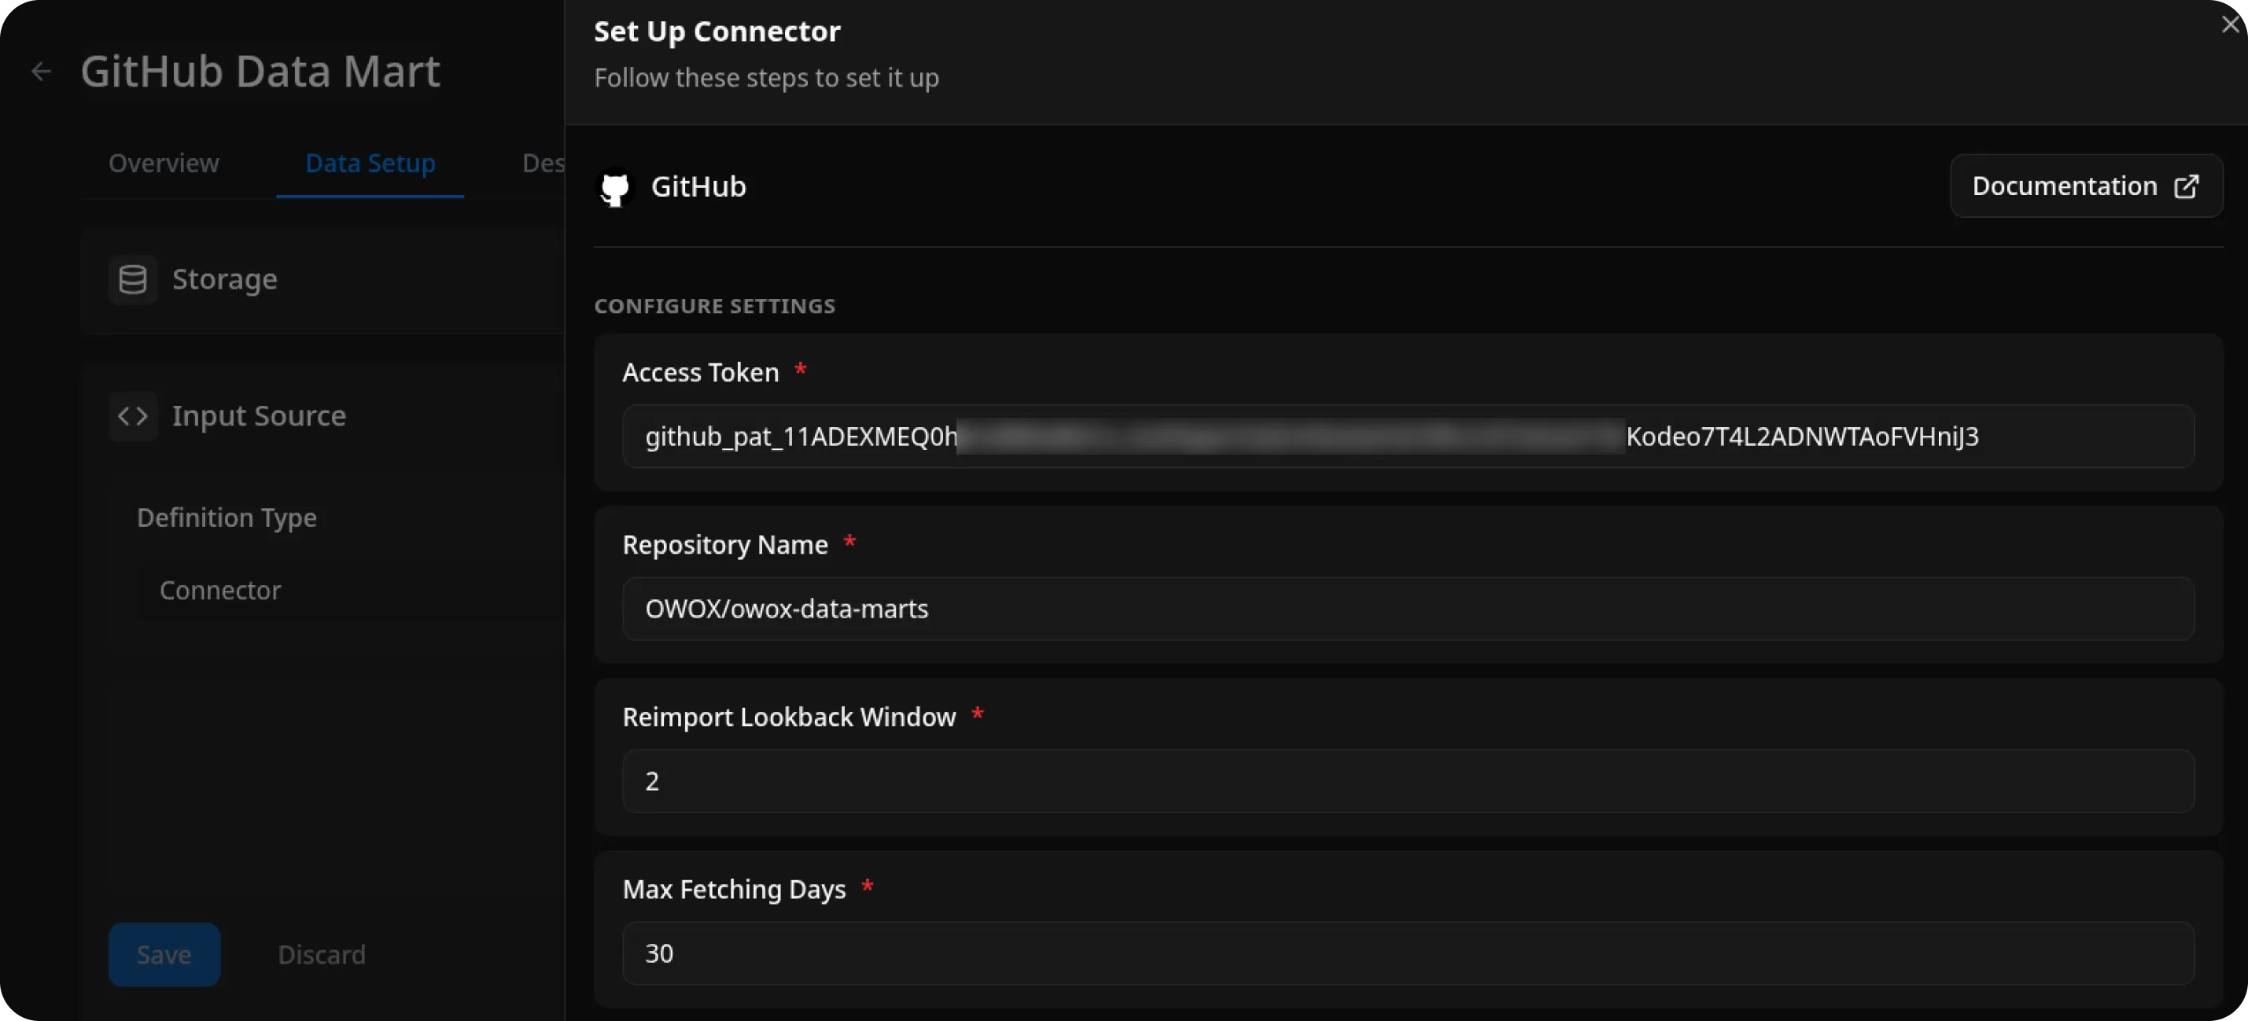
Task: Click the Storage database icon
Action: (x=133, y=278)
